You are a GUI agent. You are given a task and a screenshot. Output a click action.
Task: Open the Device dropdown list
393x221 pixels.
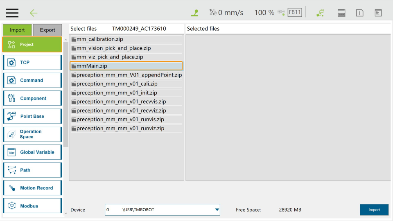click(217, 210)
